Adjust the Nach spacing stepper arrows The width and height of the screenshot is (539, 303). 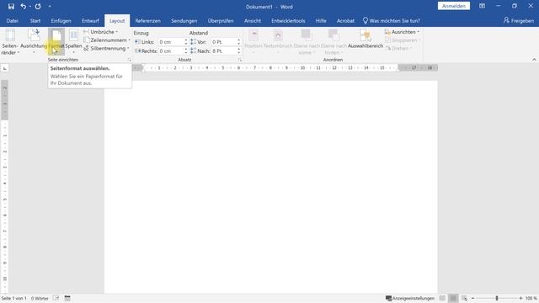click(239, 50)
